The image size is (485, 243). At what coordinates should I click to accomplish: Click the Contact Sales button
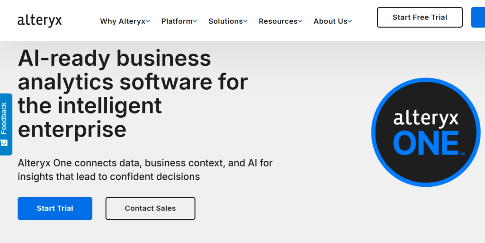click(x=150, y=208)
